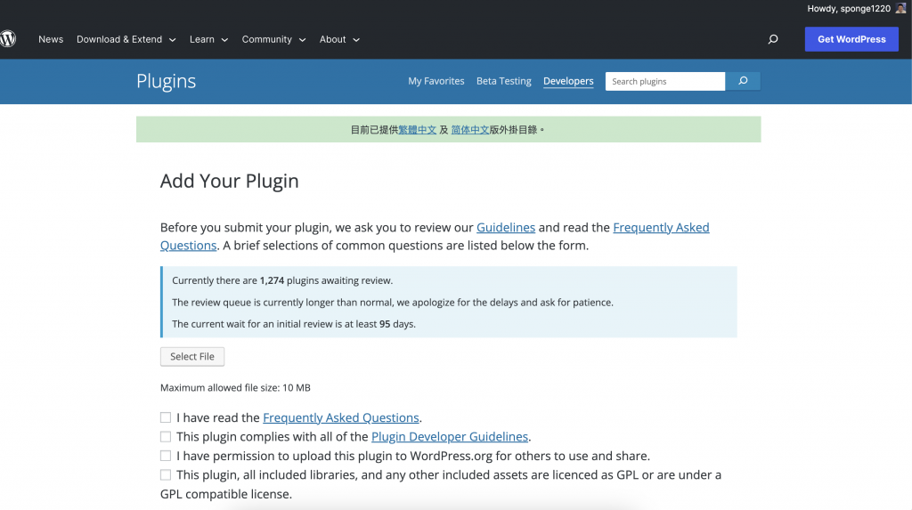Open My Favorites tab
This screenshot has width=912, height=510.
coord(436,81)
